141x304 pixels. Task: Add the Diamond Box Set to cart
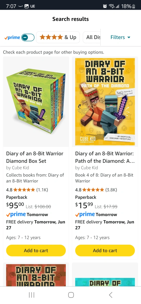36,250
